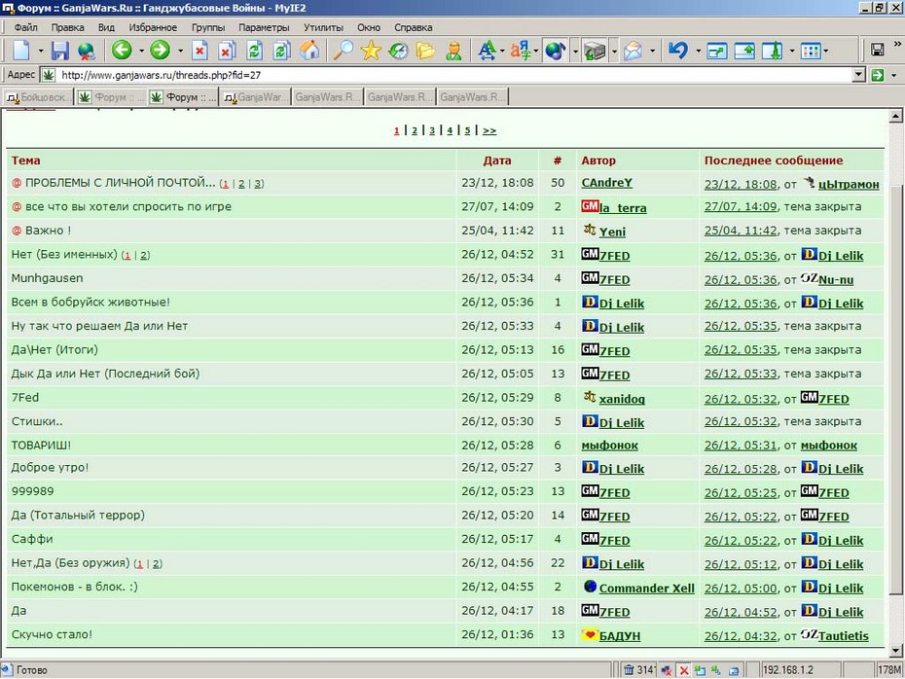Open the Правка menu
The image size is (905, 679).
[x=67, y=27]
